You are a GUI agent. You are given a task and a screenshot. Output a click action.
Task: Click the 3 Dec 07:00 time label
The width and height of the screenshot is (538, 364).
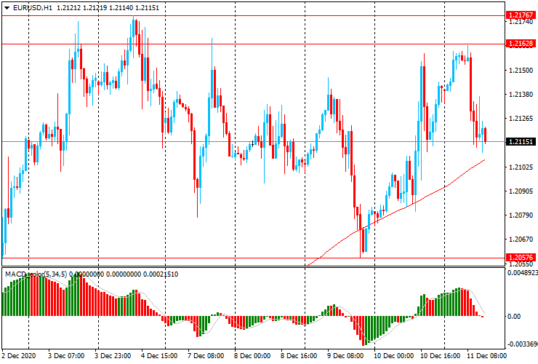click(66, 355)
